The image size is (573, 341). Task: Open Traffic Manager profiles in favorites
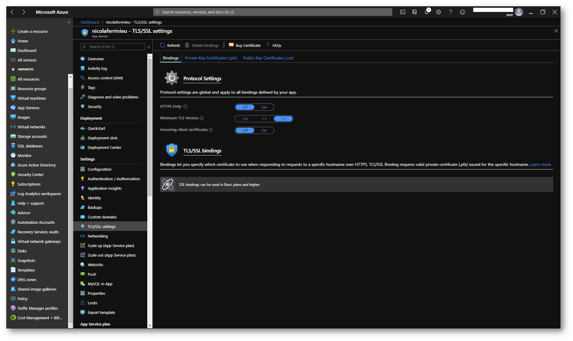coord(38,308)
